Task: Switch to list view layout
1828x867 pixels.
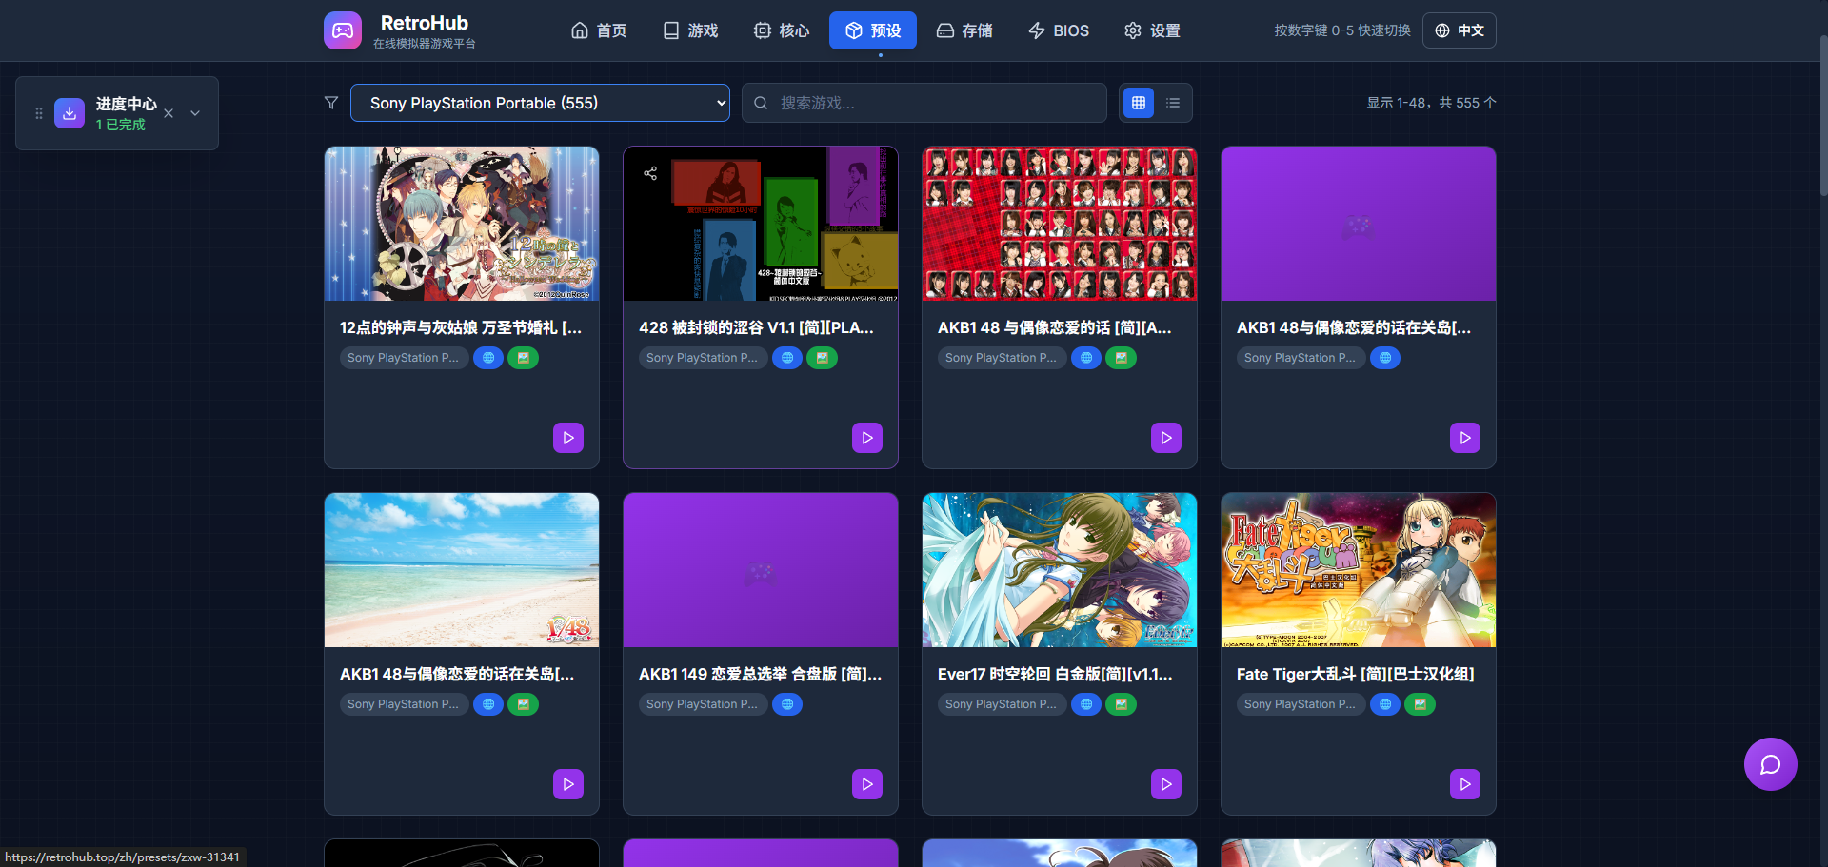Action: [1173, 103]
